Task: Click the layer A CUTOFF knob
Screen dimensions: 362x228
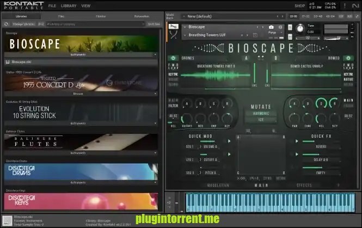Action: 187,119
